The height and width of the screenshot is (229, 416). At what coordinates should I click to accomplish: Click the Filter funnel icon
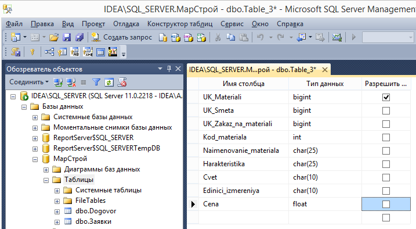96,83
